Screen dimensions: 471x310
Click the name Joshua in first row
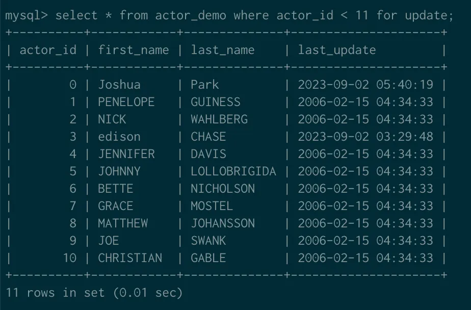point(119,85)
